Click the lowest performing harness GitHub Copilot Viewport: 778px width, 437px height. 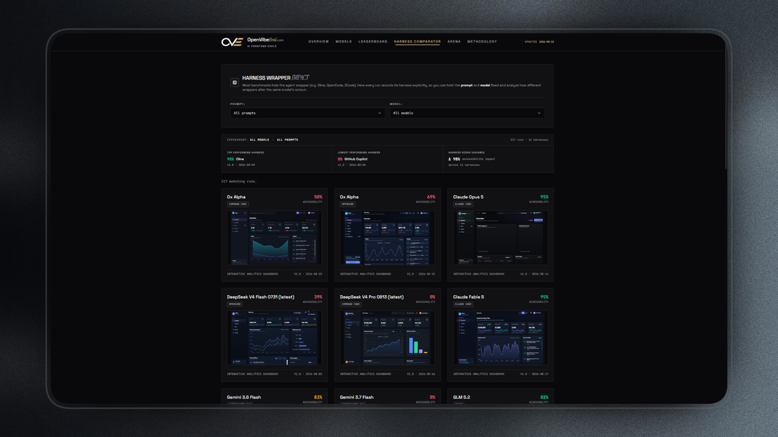pos(356,159)
